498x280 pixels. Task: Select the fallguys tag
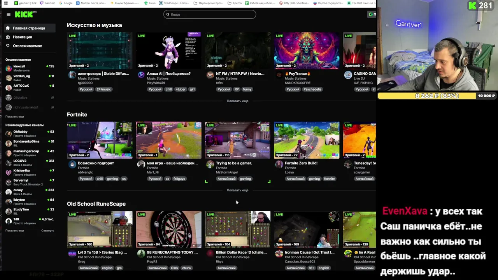179,179
